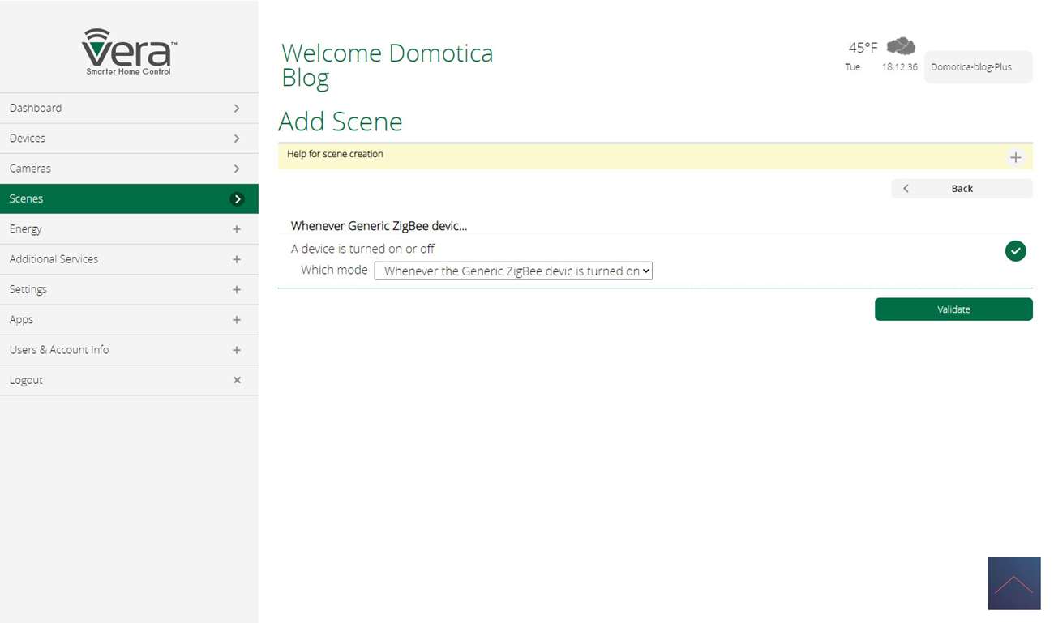The height and width of the screenshot is (623, 1054).
Task: Open the Devices menu item
Action: coord(28,139)
